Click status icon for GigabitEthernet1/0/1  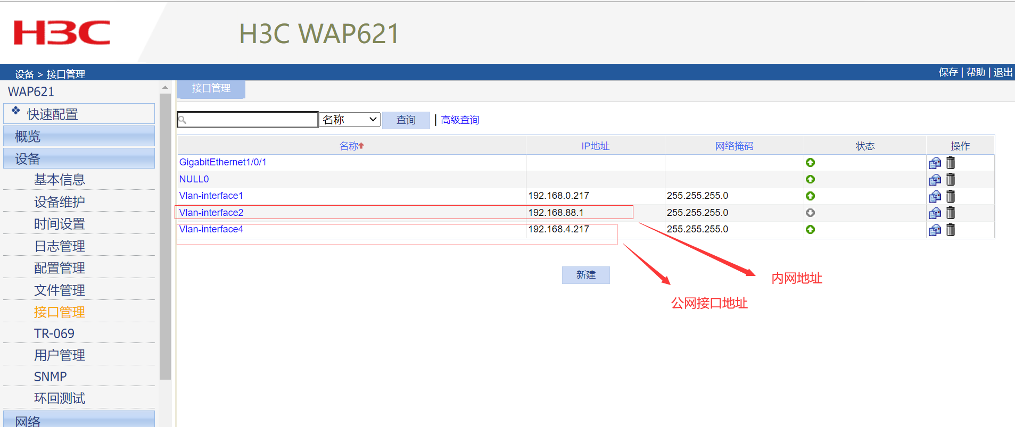(x=810, y=163)
